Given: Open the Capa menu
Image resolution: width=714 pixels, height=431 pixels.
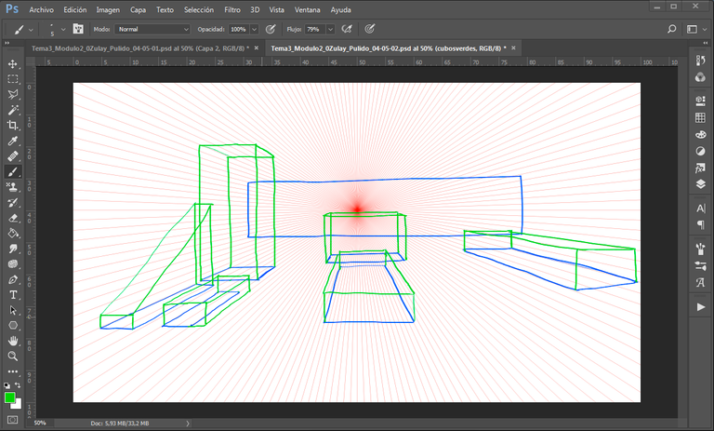Looking at the screenshot, I should point(138,9).
